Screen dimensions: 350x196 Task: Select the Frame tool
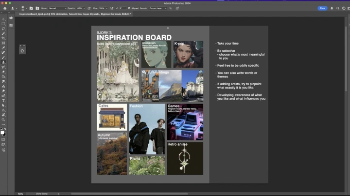point(3,43)
